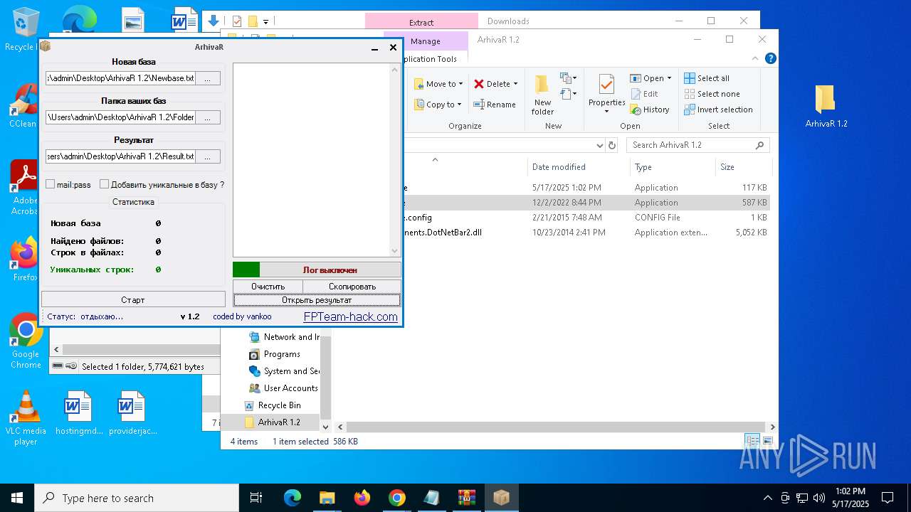Switch to large icons view in Explorer

[767, 441]
